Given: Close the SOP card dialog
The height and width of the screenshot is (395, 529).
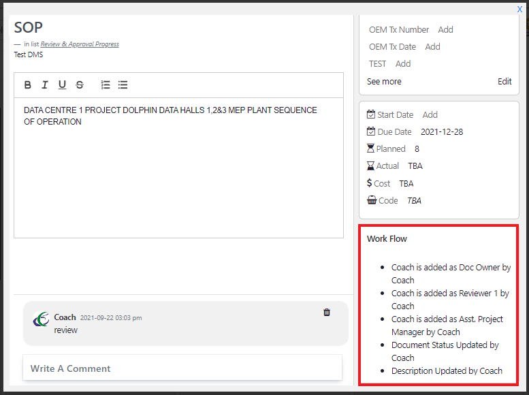Looking at the screenshot, I should point(519,9).
